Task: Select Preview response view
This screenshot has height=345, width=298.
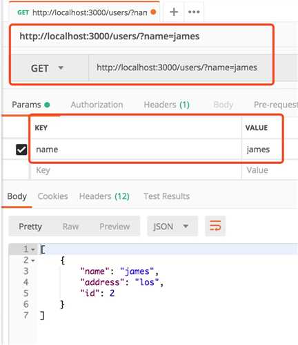Action: pyautogui.click(x=115, y=227)
